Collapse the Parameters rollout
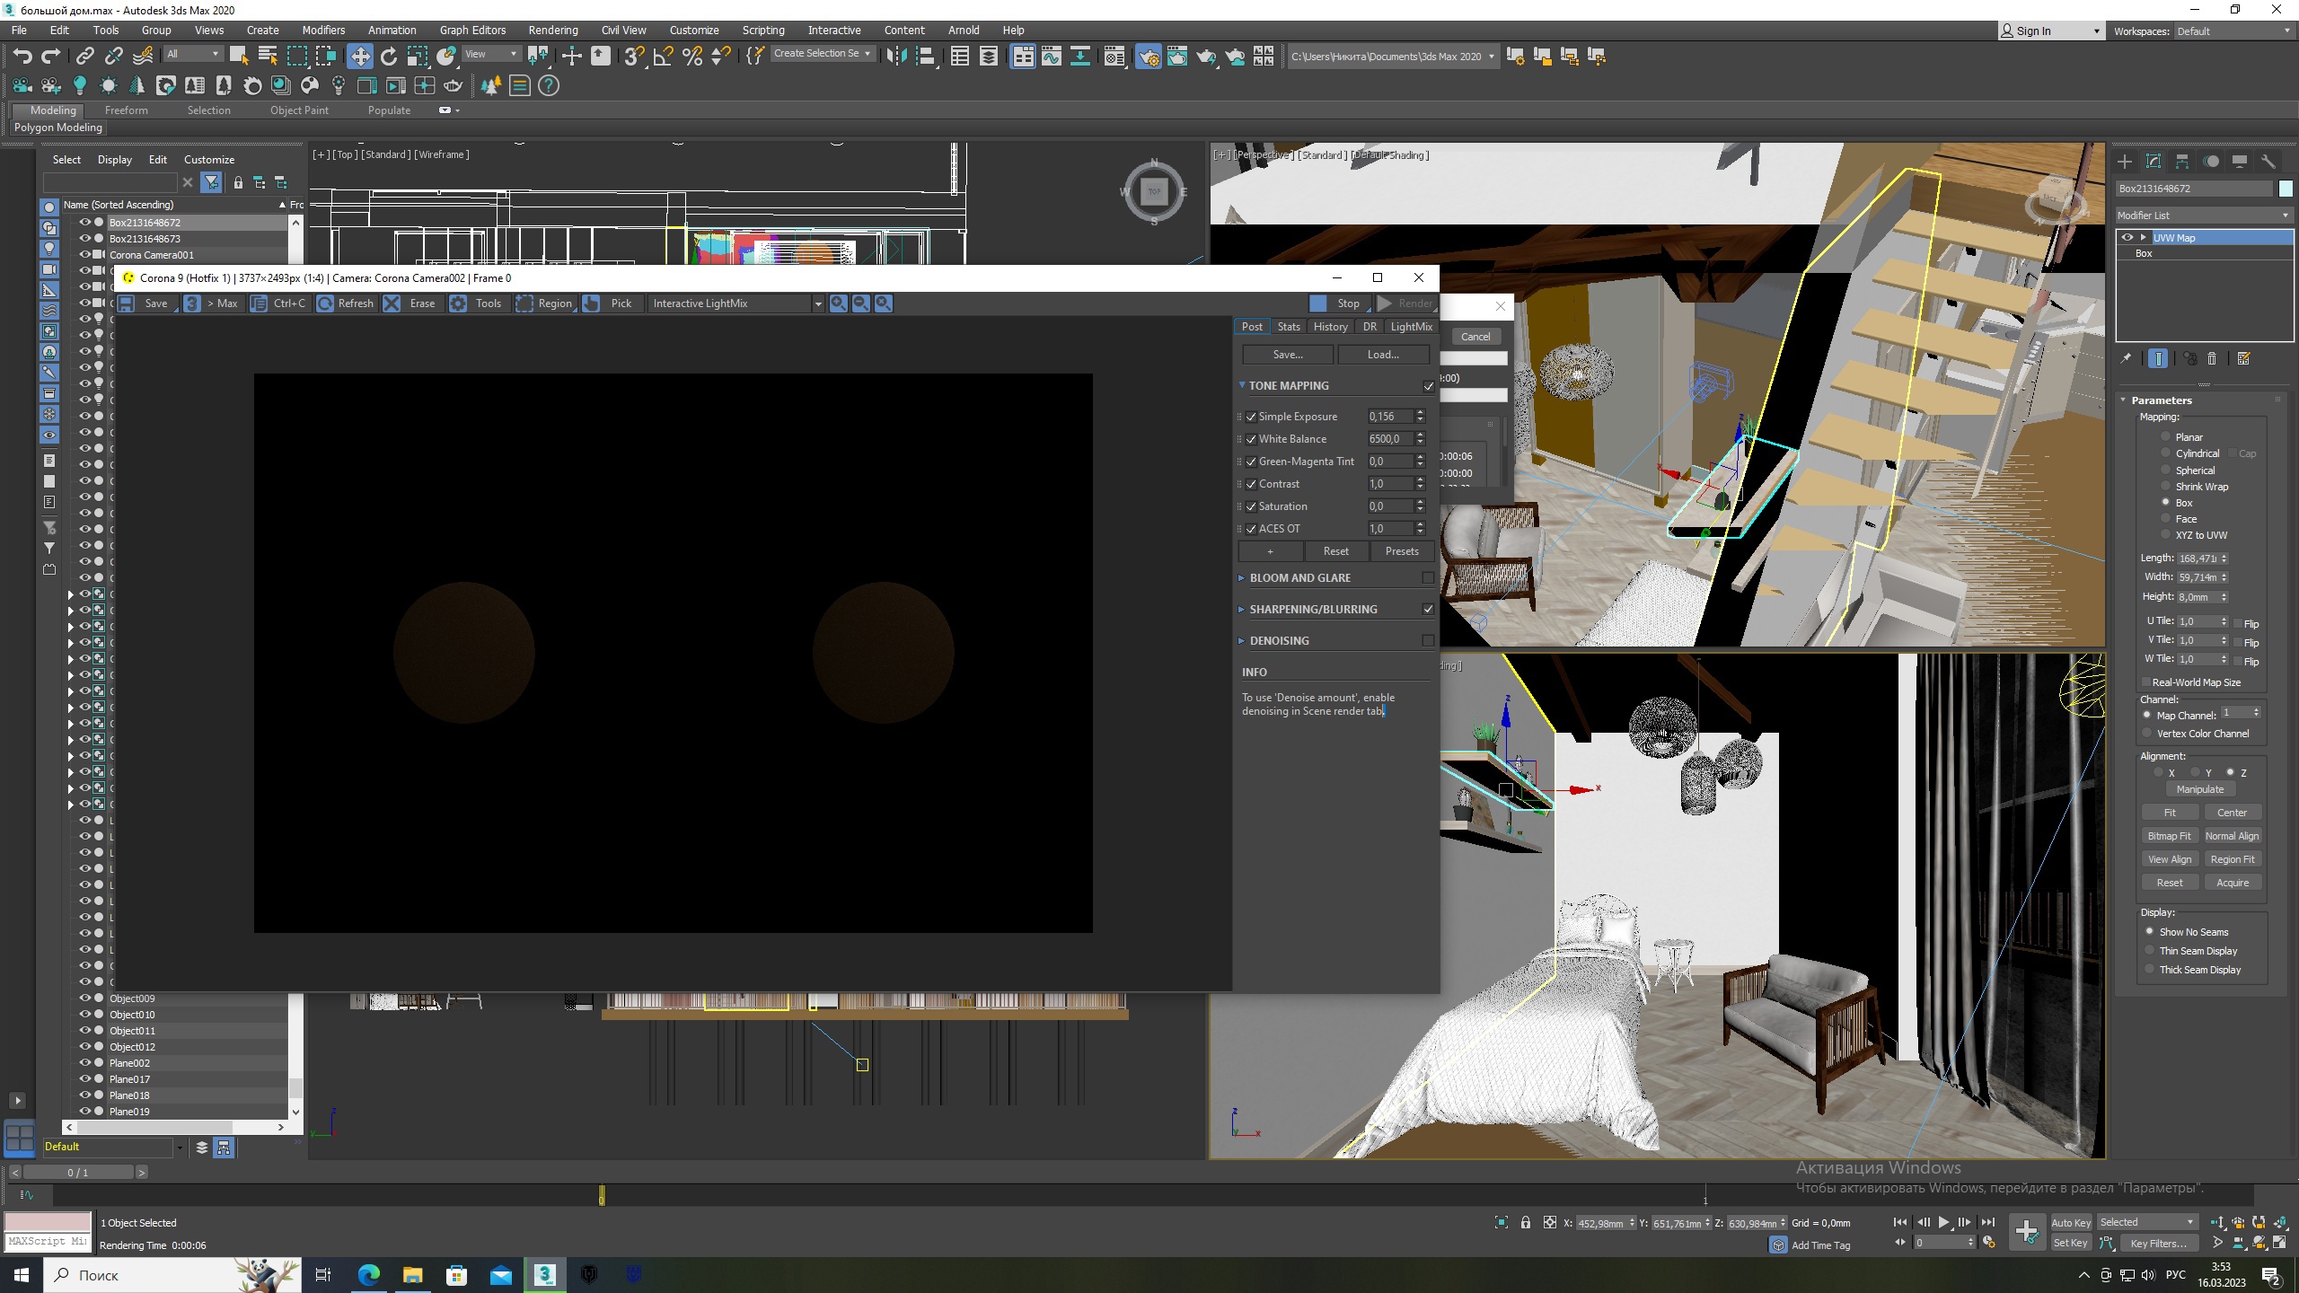This screenshot has width=2299, height=1293. pyautogui.click(x=2124, y=400)
